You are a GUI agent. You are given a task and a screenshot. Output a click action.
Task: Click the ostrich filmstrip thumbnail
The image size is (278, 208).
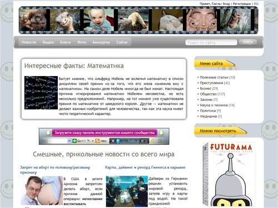pyautogui.click(x=65, y=20)
